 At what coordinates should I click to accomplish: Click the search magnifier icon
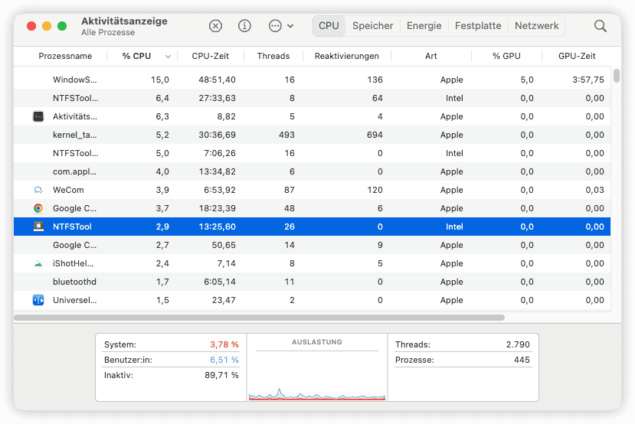point(601,26)
